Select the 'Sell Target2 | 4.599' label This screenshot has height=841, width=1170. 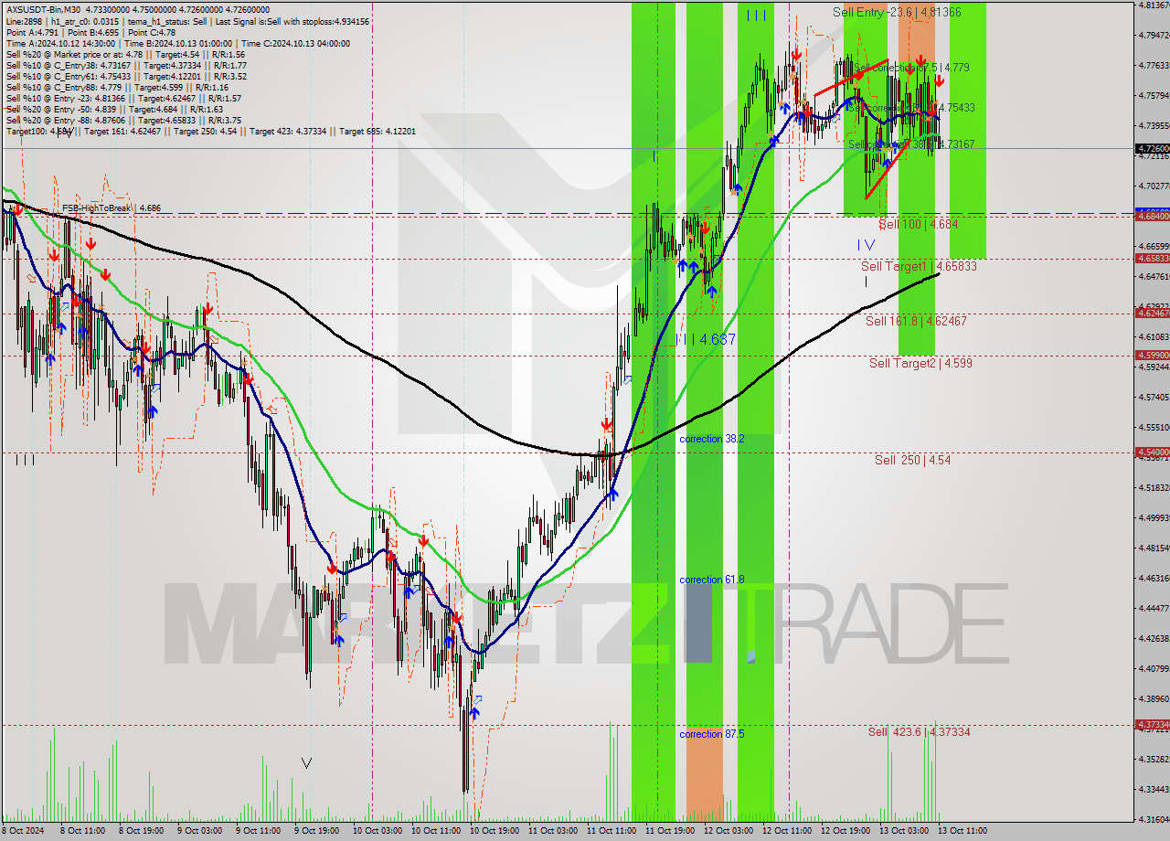click(920, 363)
